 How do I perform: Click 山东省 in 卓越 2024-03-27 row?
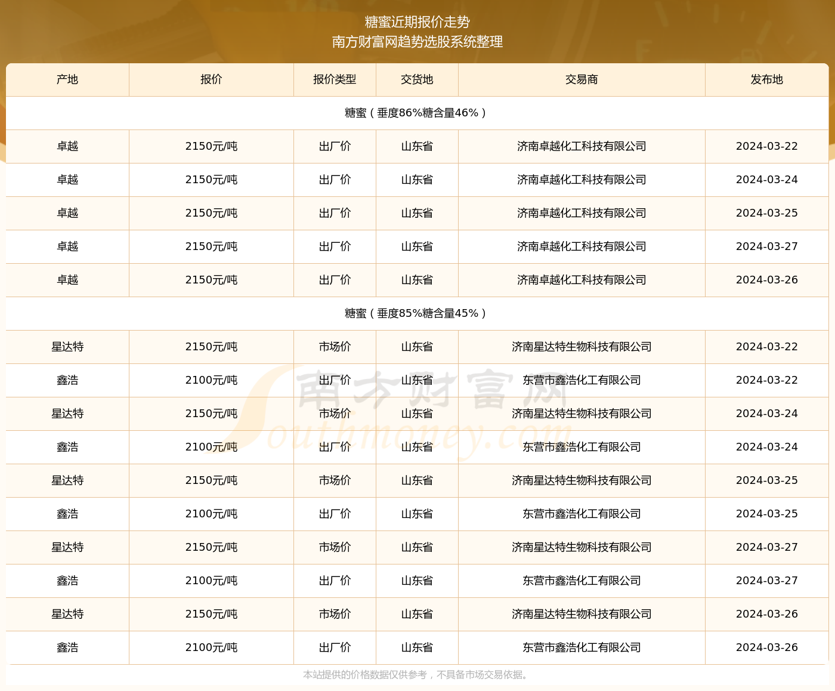pos(417,246)
